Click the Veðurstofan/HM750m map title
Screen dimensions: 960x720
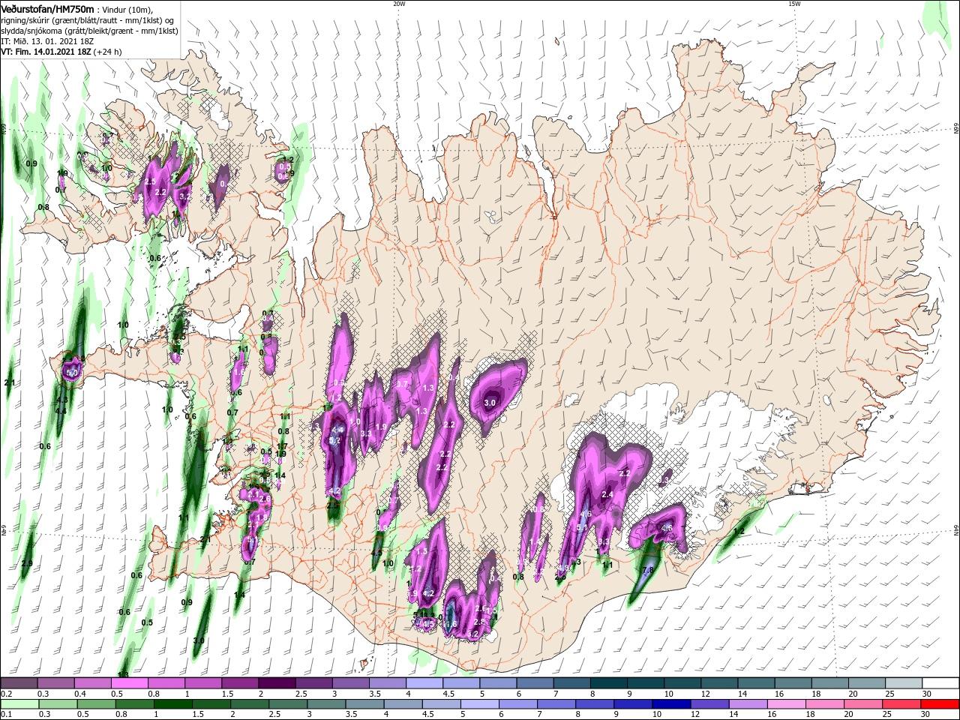point(47,9)
